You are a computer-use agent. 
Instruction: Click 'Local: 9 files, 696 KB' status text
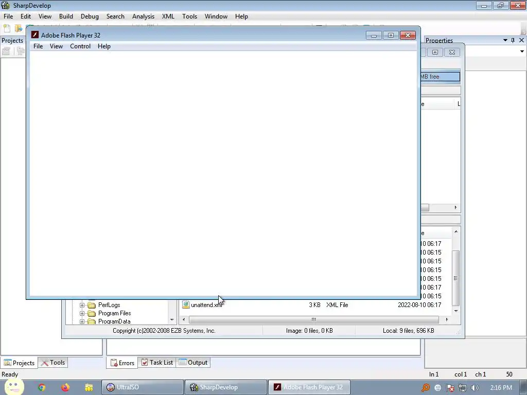pos(408,331)
